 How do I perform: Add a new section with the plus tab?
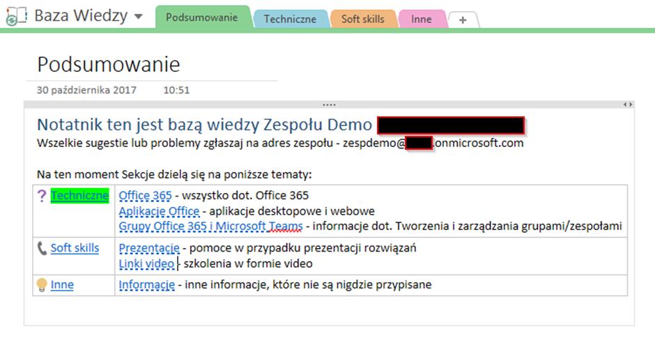pyautogui.click(x=463, y=20)
